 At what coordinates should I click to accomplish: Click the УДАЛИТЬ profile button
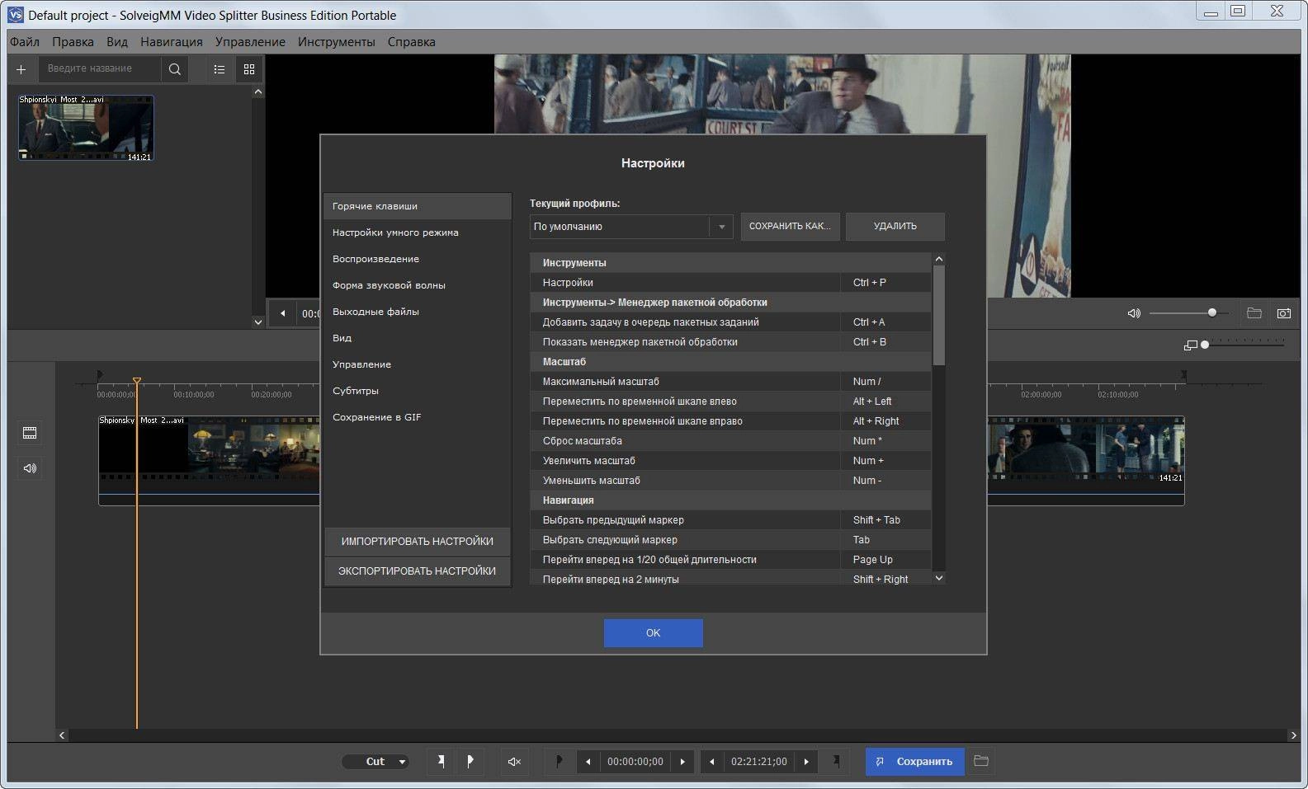[895, 227]
